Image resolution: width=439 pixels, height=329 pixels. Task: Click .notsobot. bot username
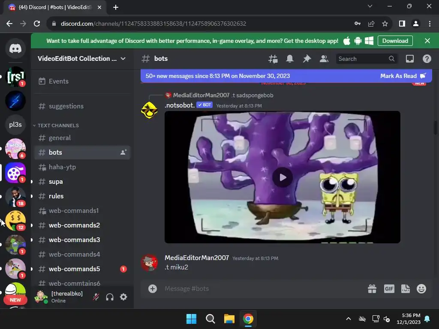pyautogui.click(x=180, y=105)
